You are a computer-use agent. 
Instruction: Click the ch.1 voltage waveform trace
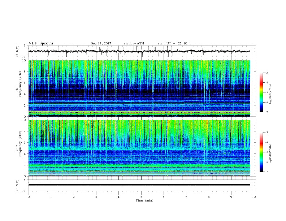[x=139, y=51]
